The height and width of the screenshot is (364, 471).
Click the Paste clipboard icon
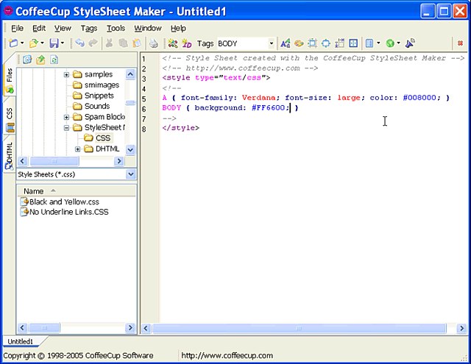[137, 43]
